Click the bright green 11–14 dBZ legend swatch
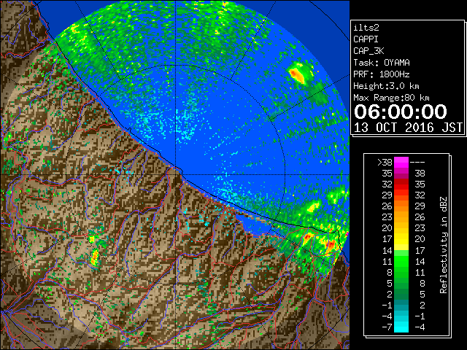Image resolution: width=467 pixels, height=350 pixels. [x=401, y=261]
